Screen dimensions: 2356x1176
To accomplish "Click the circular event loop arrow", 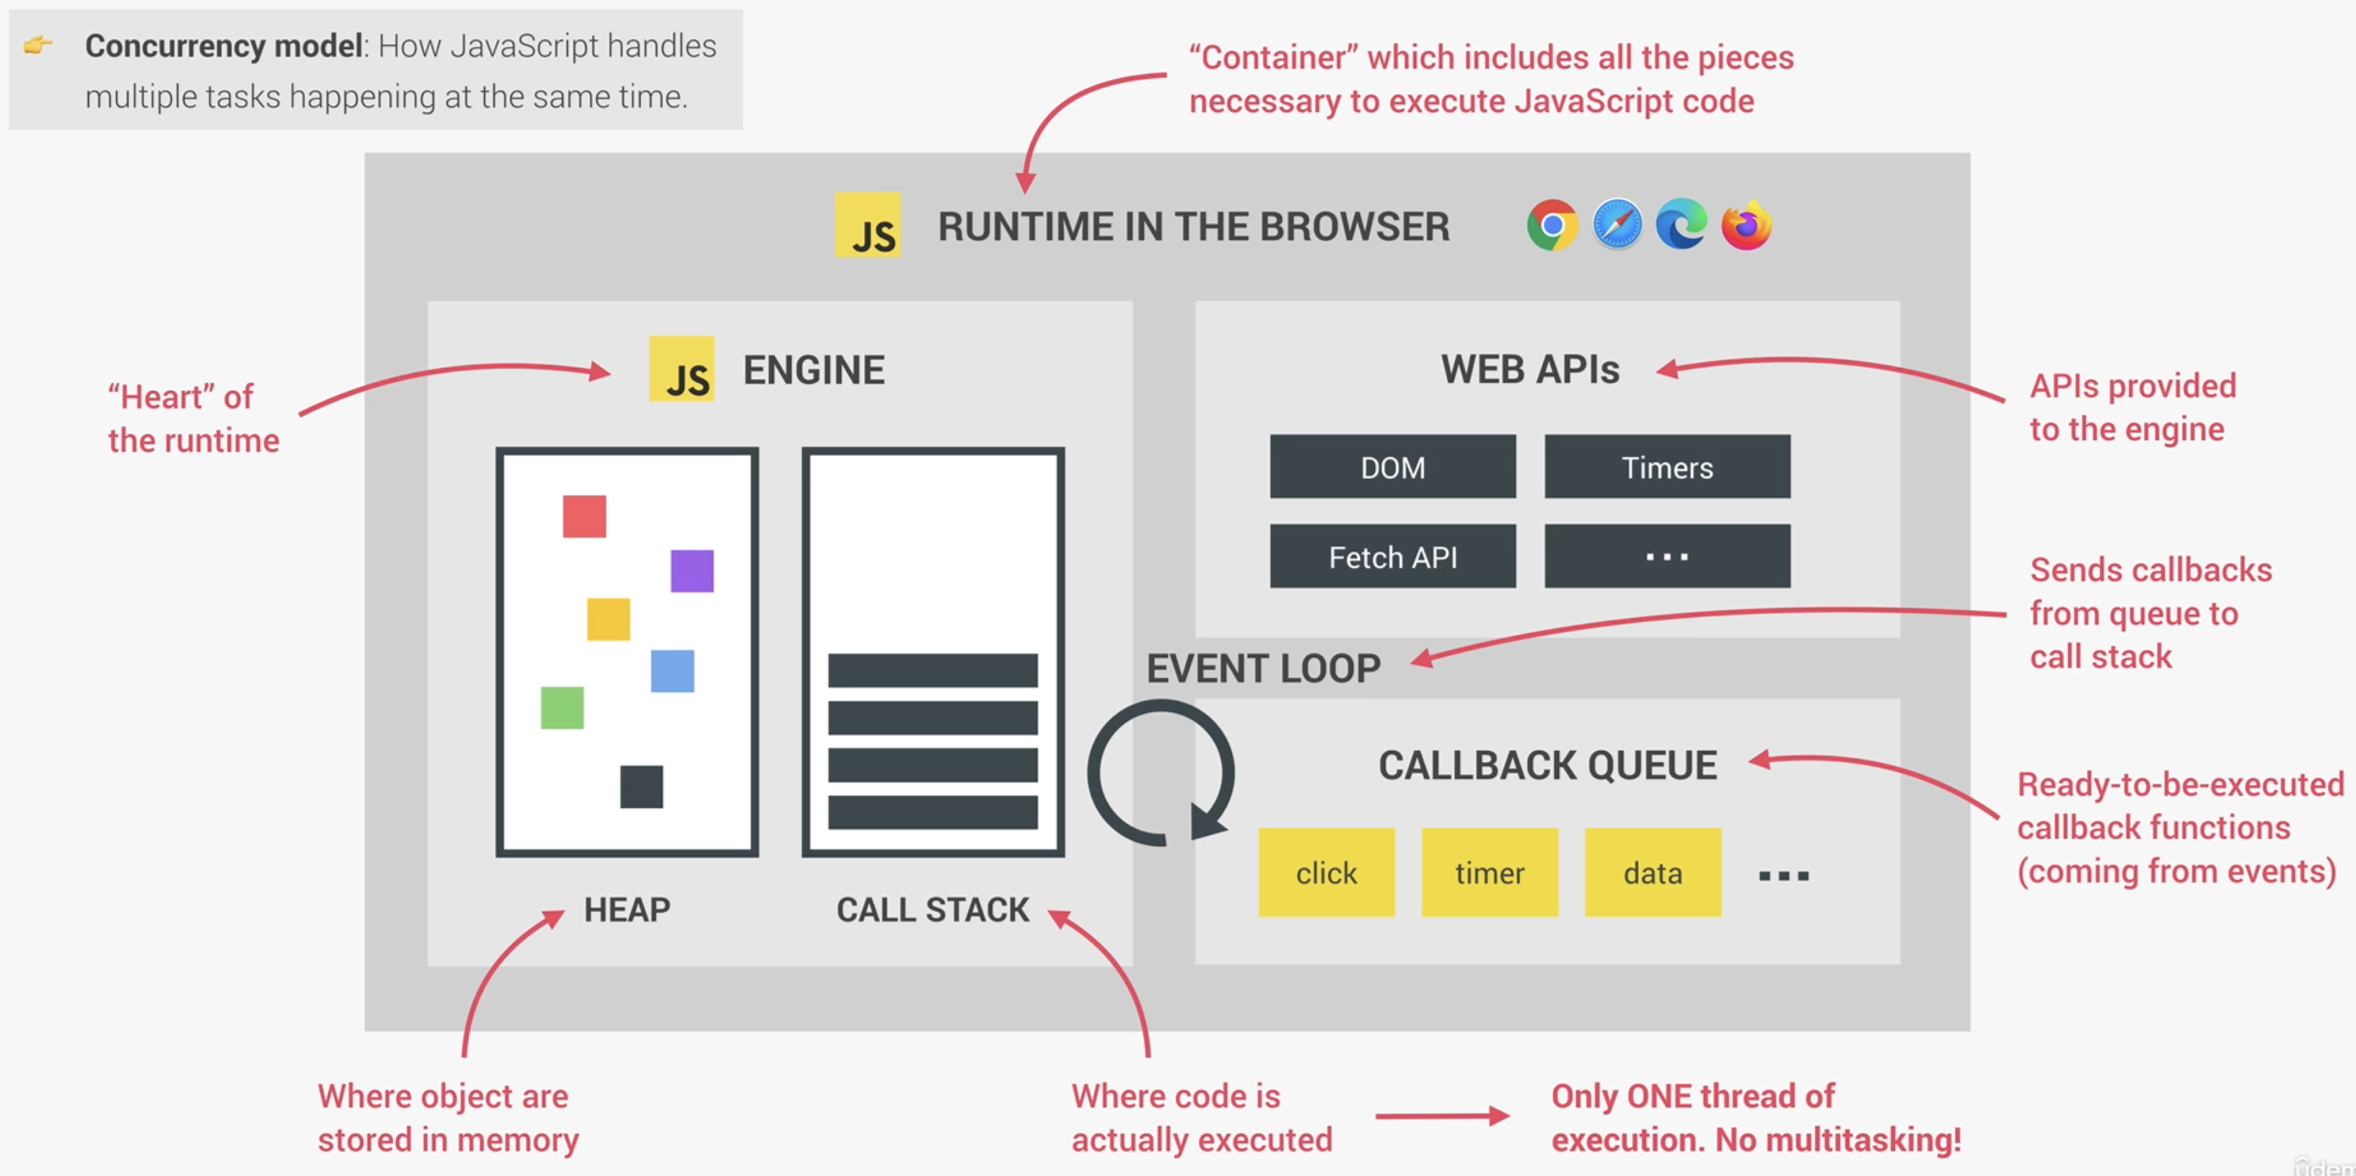I will [1161, 773].
